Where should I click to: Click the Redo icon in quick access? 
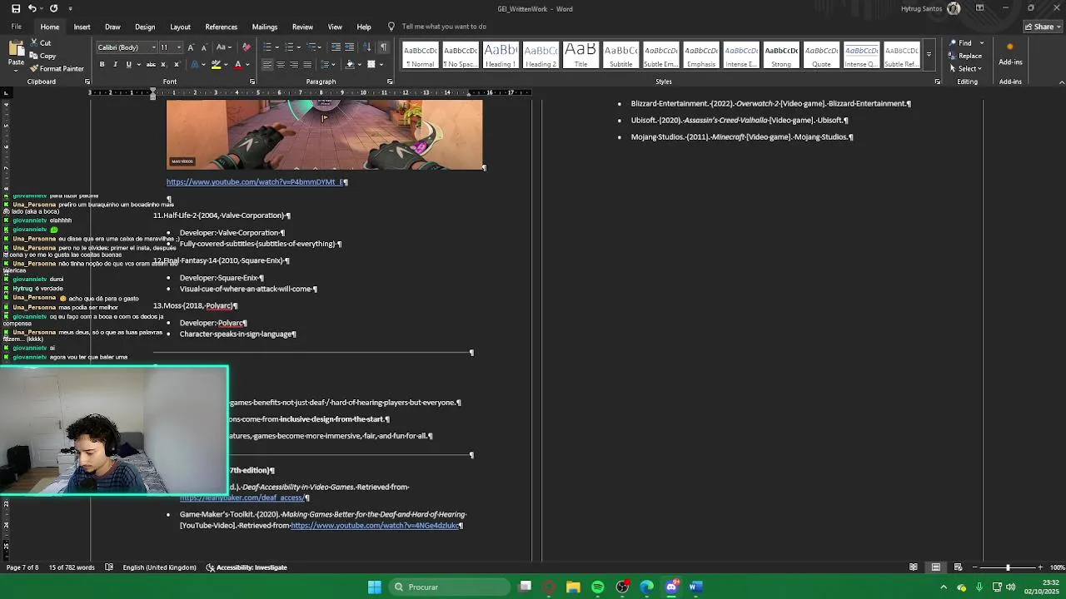coord(53,8)
